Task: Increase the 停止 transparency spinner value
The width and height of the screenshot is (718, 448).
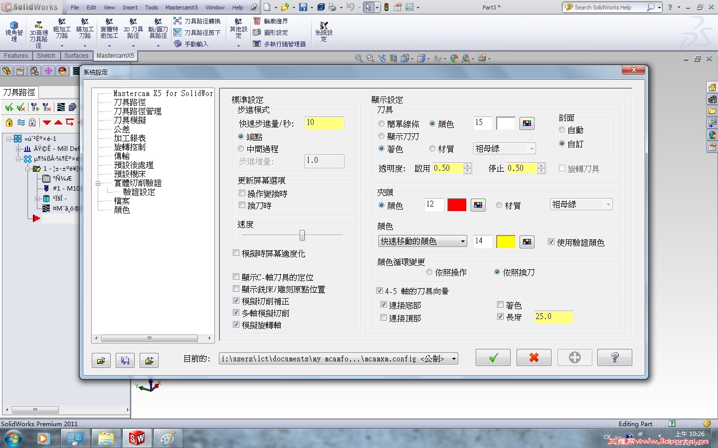Action: pos(541,165)
